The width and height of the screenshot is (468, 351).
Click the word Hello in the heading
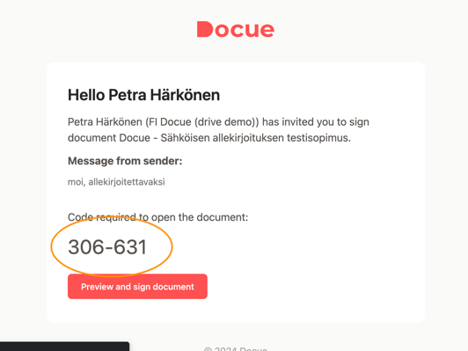86,95
